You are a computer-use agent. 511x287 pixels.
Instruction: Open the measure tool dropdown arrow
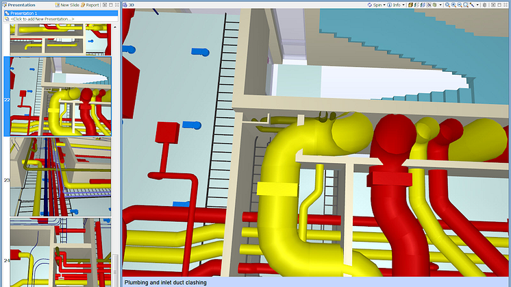coord(477,5)
